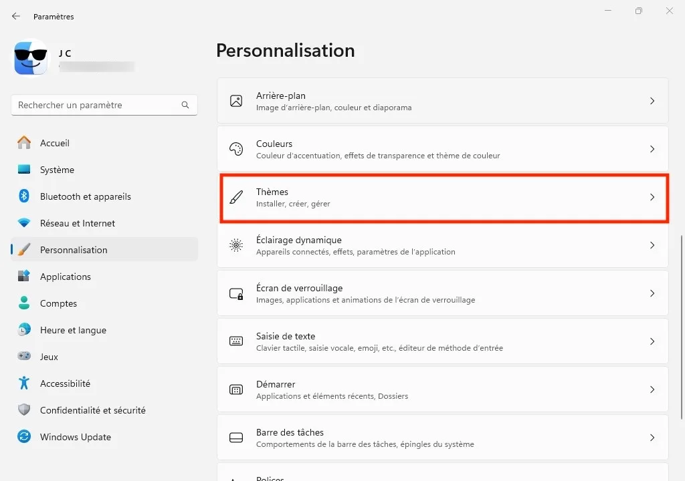Viewport: 685px width, 481px height.
Task: Click the Démarrer menu icon
Action: point(236,389)
